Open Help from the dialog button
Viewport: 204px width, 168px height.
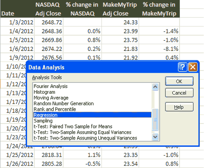pyautogui.click(x=179, y=107)
